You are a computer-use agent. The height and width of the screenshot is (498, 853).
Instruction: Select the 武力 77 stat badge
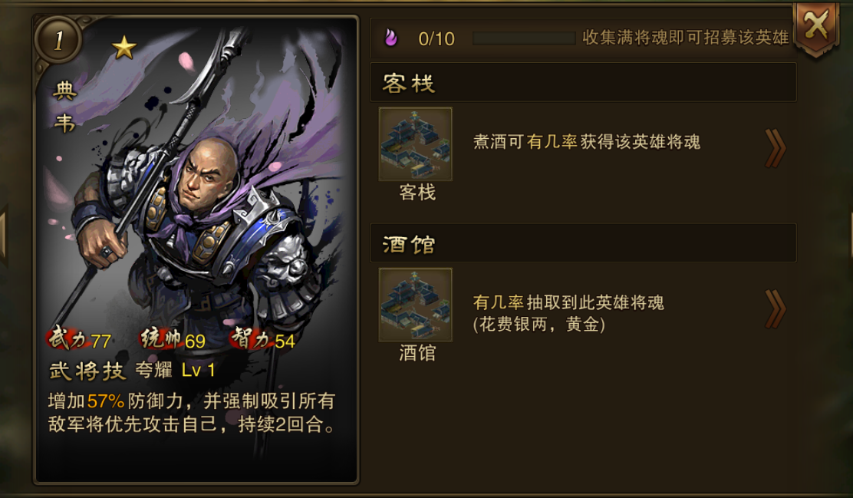pyautogui.click(x=80, y=340)
